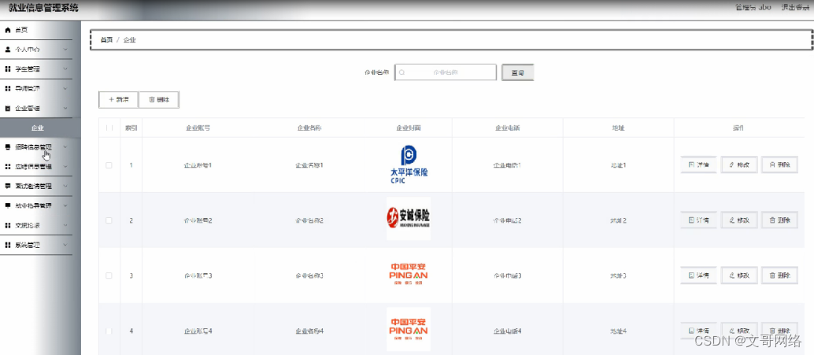Click cell 企业名称4
The image size is (814, 355).
tap(309, 331)
